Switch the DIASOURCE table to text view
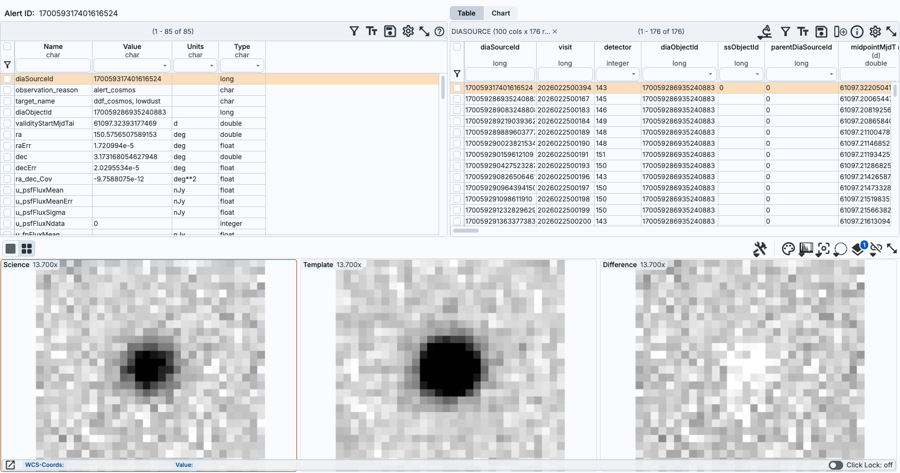This screenshot has width=900, height=473. click(x=803, y=31)
